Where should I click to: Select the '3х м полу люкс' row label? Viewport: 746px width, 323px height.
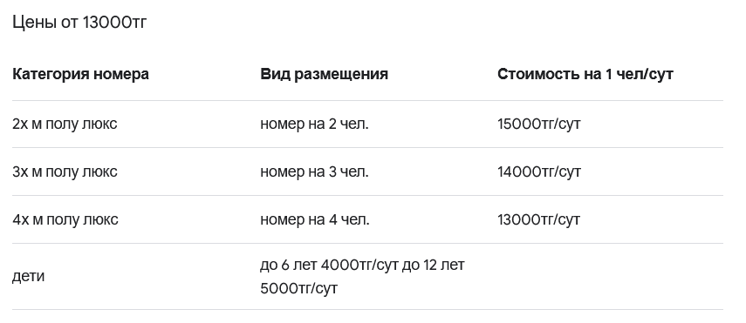pyautogui.click(x=65, y=172)
